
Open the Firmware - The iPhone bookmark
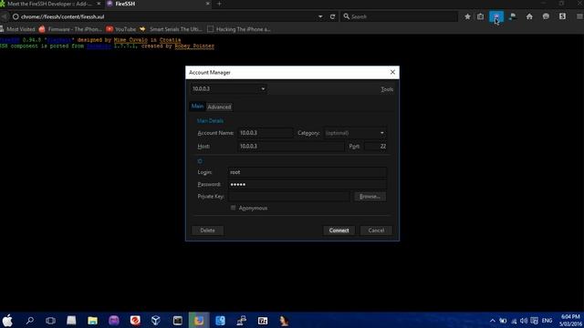click(70, 29)
